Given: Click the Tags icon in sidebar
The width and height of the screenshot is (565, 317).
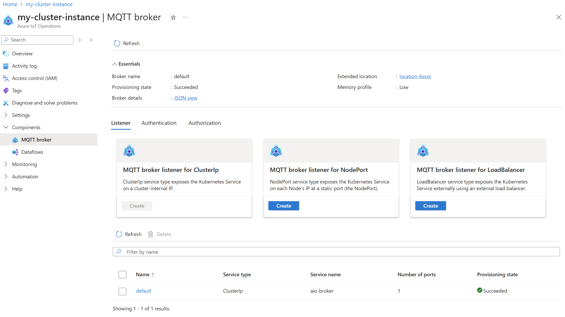Looking at the screenshot, I should (x=6, y=90).
